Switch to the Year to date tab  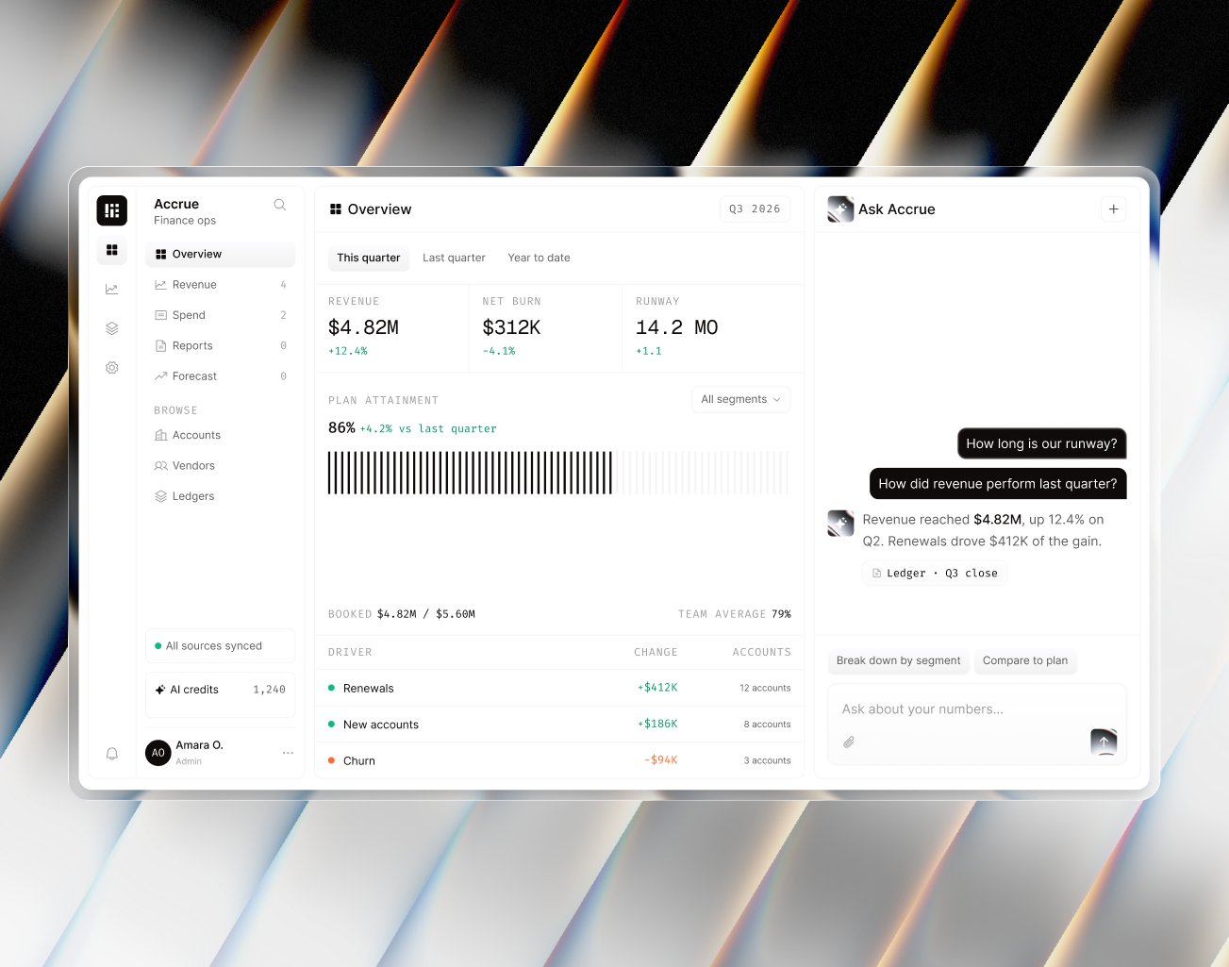click(539, 258)
